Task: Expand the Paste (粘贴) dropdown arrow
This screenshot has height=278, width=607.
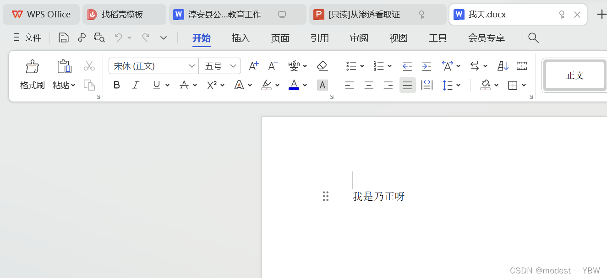Action: click(x=73, y=86)
